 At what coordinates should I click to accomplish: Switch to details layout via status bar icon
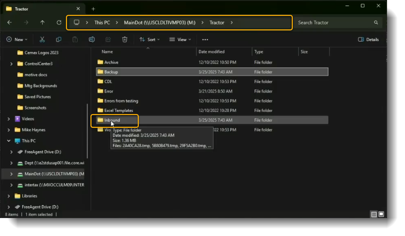tap(374, 214)
